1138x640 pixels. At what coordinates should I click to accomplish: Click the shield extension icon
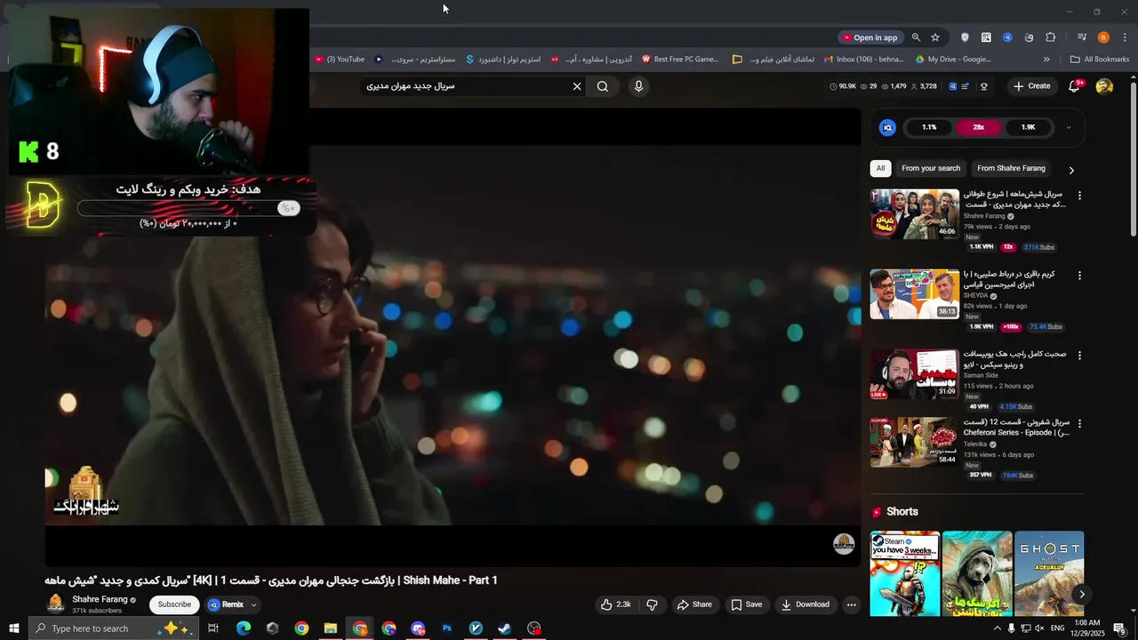965,37
